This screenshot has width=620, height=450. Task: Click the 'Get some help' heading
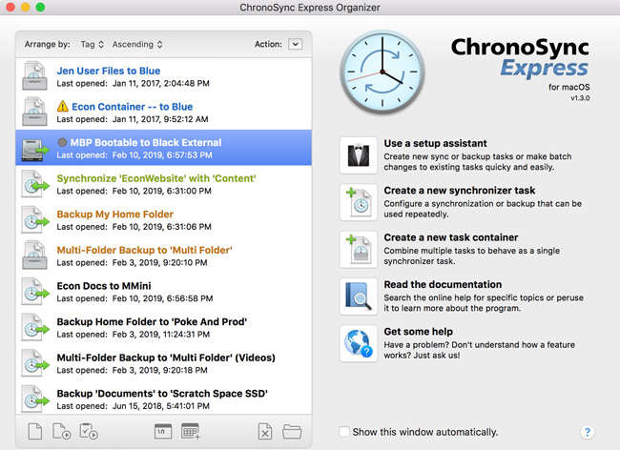(419, 332)
